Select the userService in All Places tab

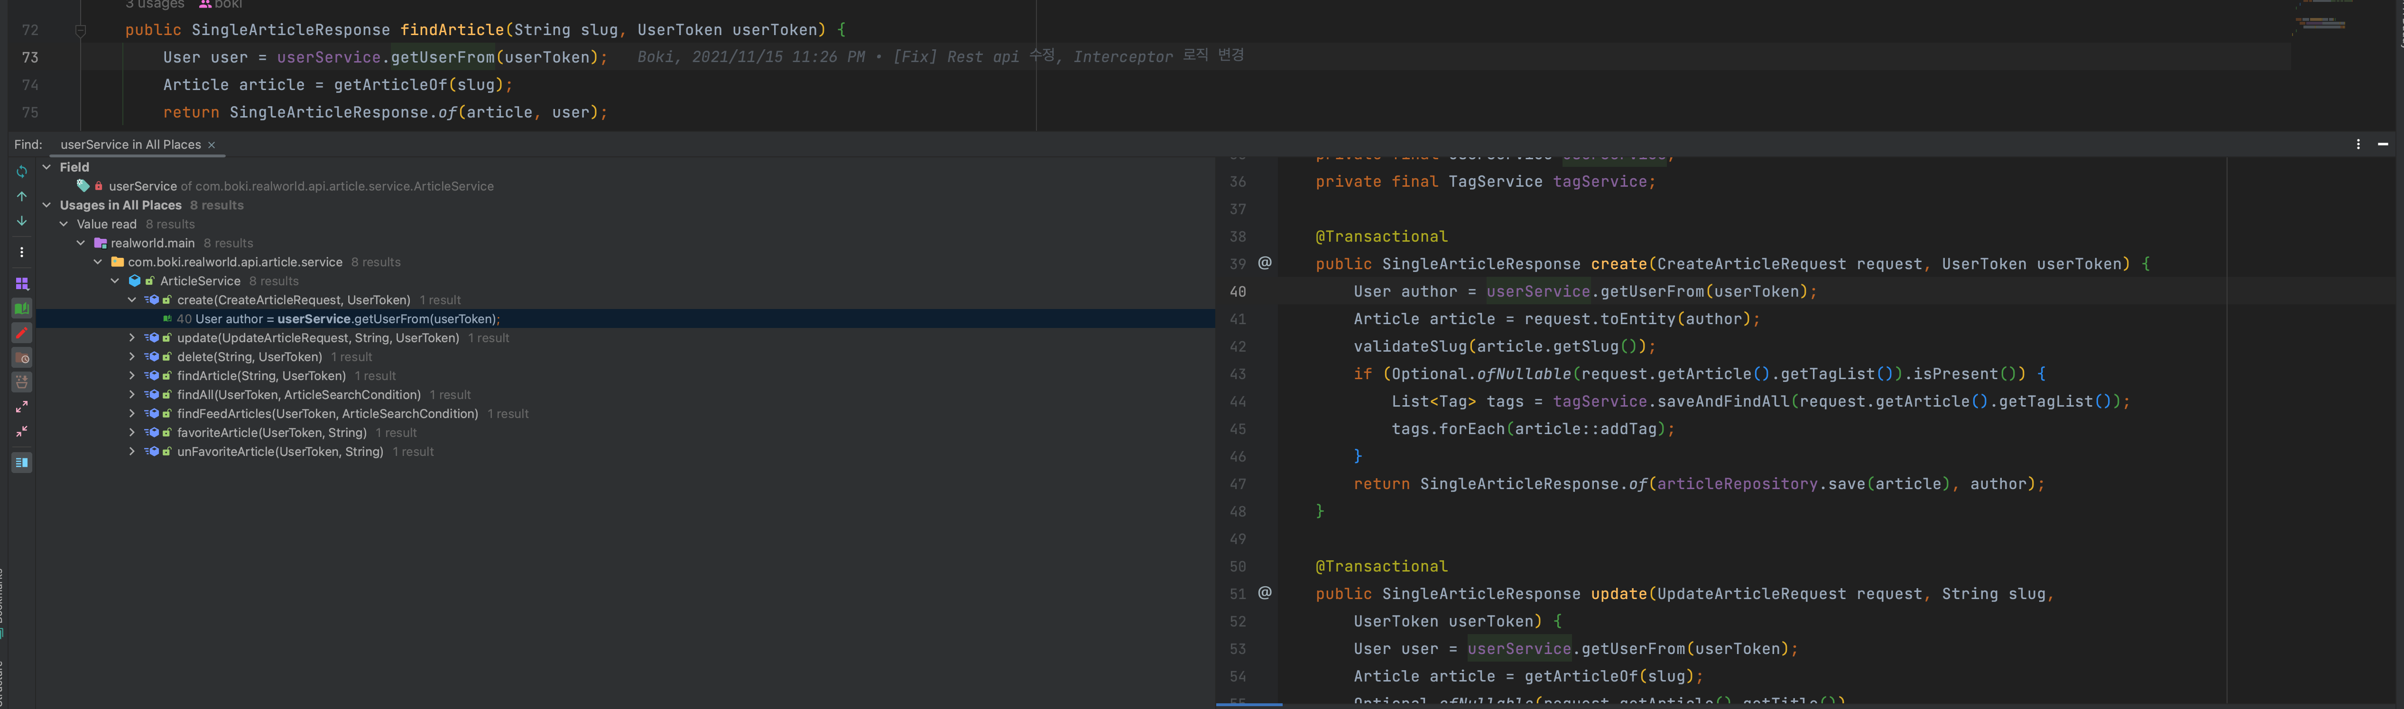[130, 145]
